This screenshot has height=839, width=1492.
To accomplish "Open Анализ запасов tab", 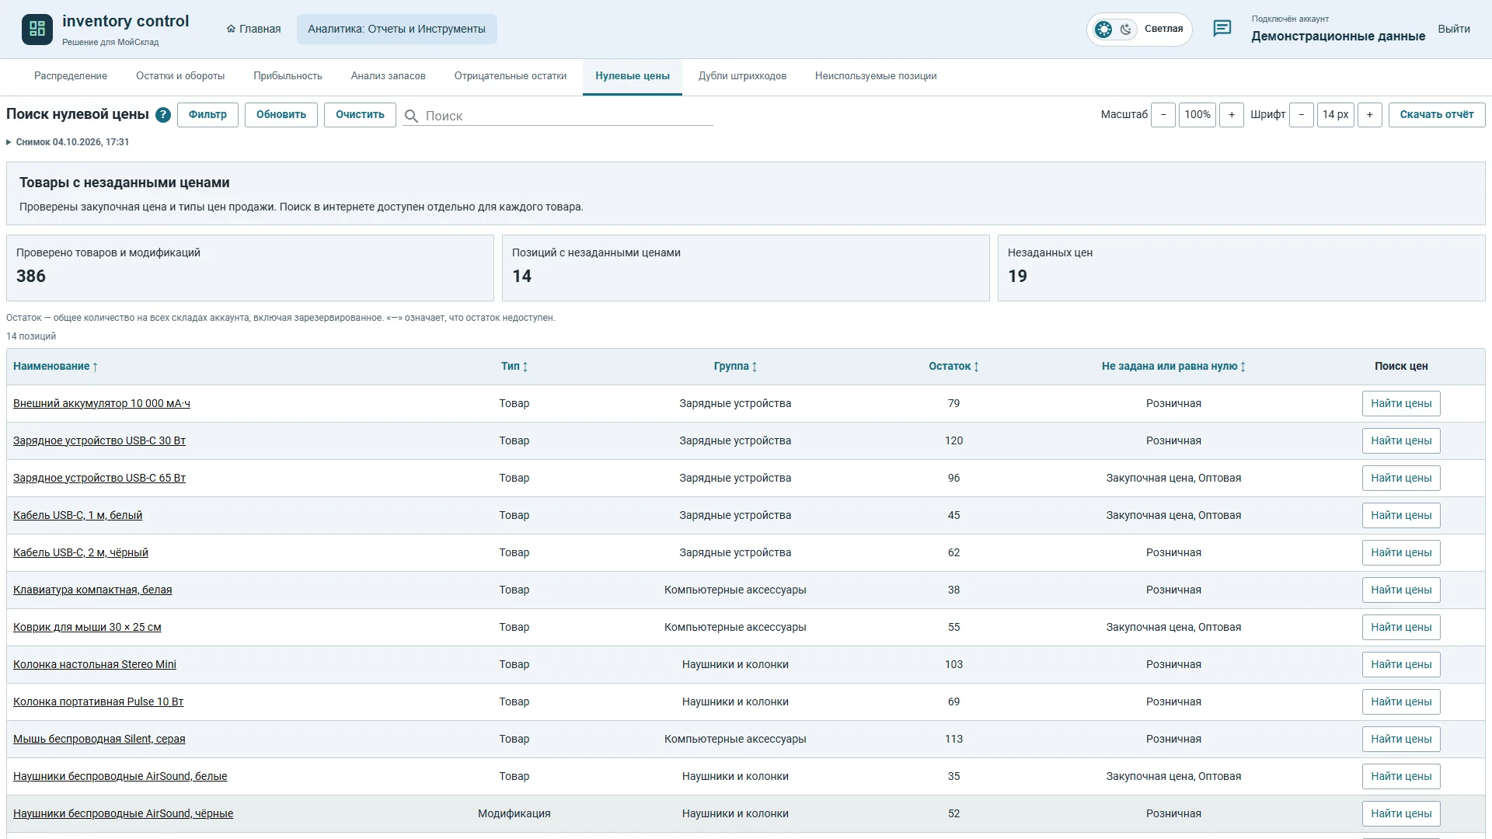I will pos(388,76).
